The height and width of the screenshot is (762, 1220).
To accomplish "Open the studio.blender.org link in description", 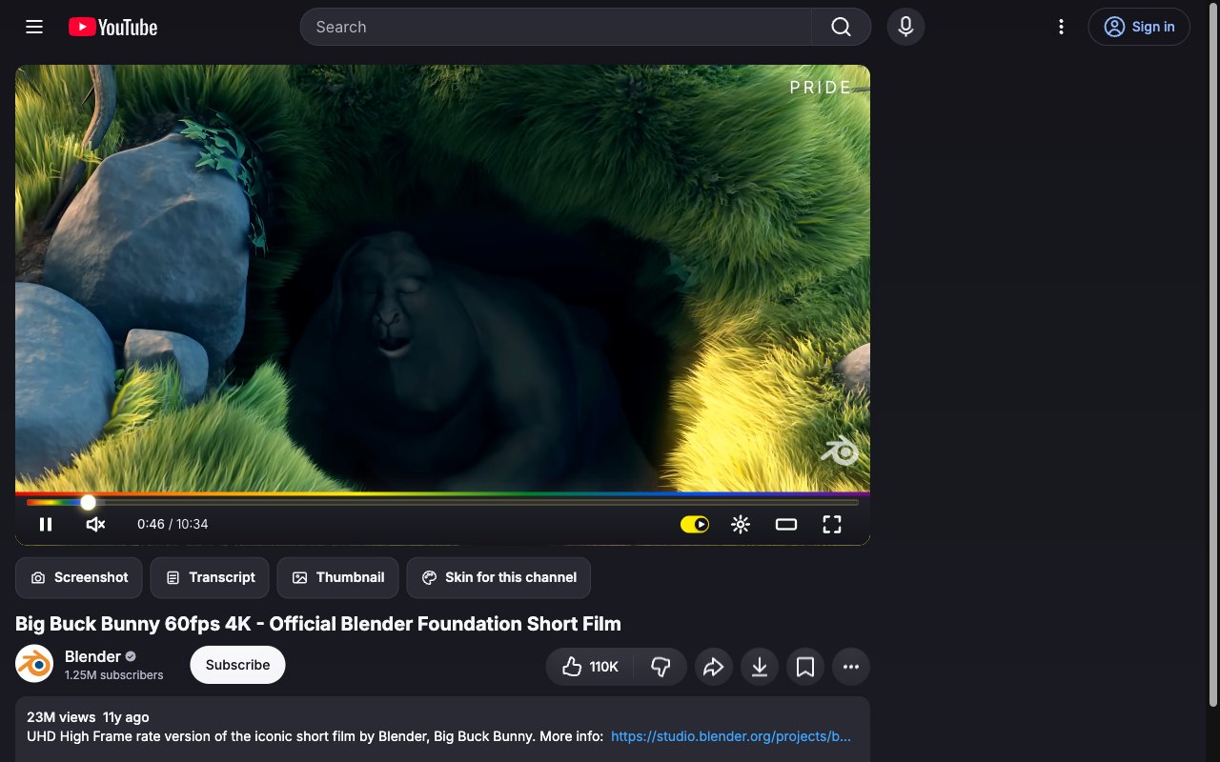I will 731,736.
